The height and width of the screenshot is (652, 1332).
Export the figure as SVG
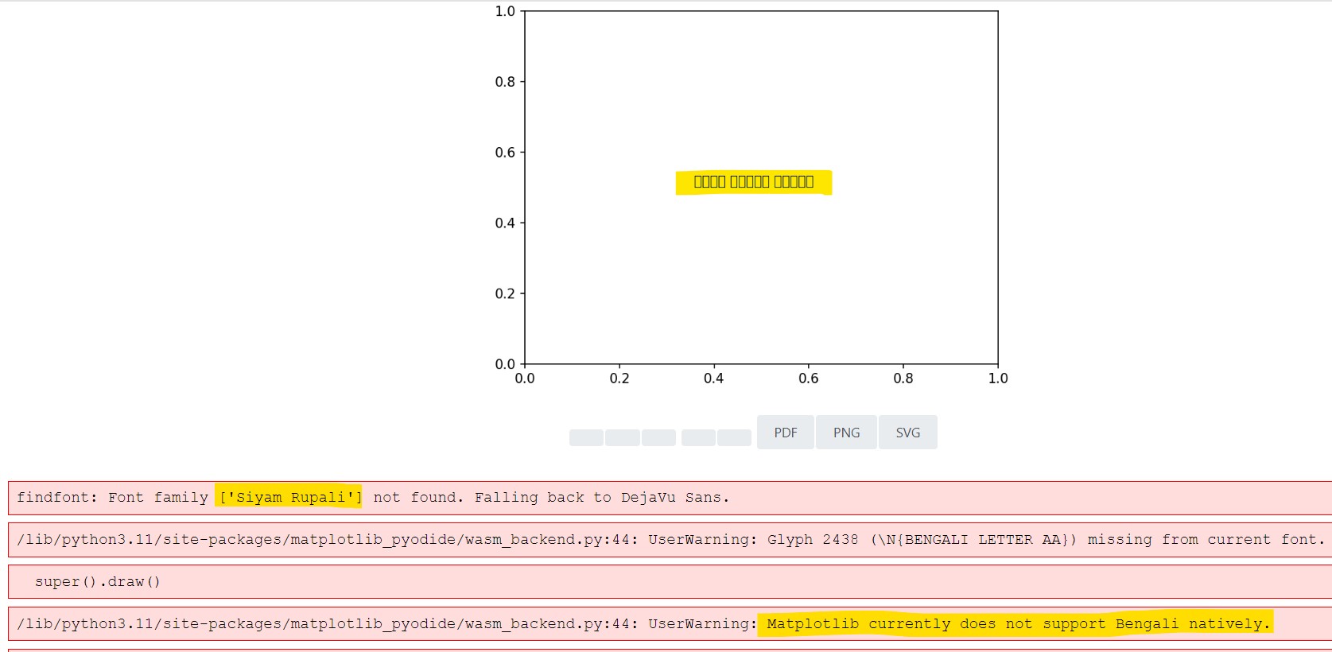(907, 433)
